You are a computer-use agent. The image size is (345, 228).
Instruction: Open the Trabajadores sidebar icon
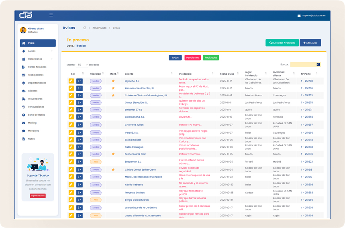coord(24,75)
